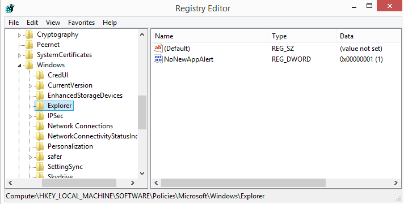Click the Cryptography folder icon
This screenshot has height=204, width=404.
pos(29,34)
